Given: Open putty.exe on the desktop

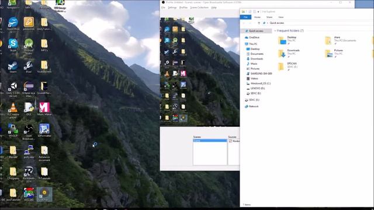Looking at the screenshot, I should point(29,152).
